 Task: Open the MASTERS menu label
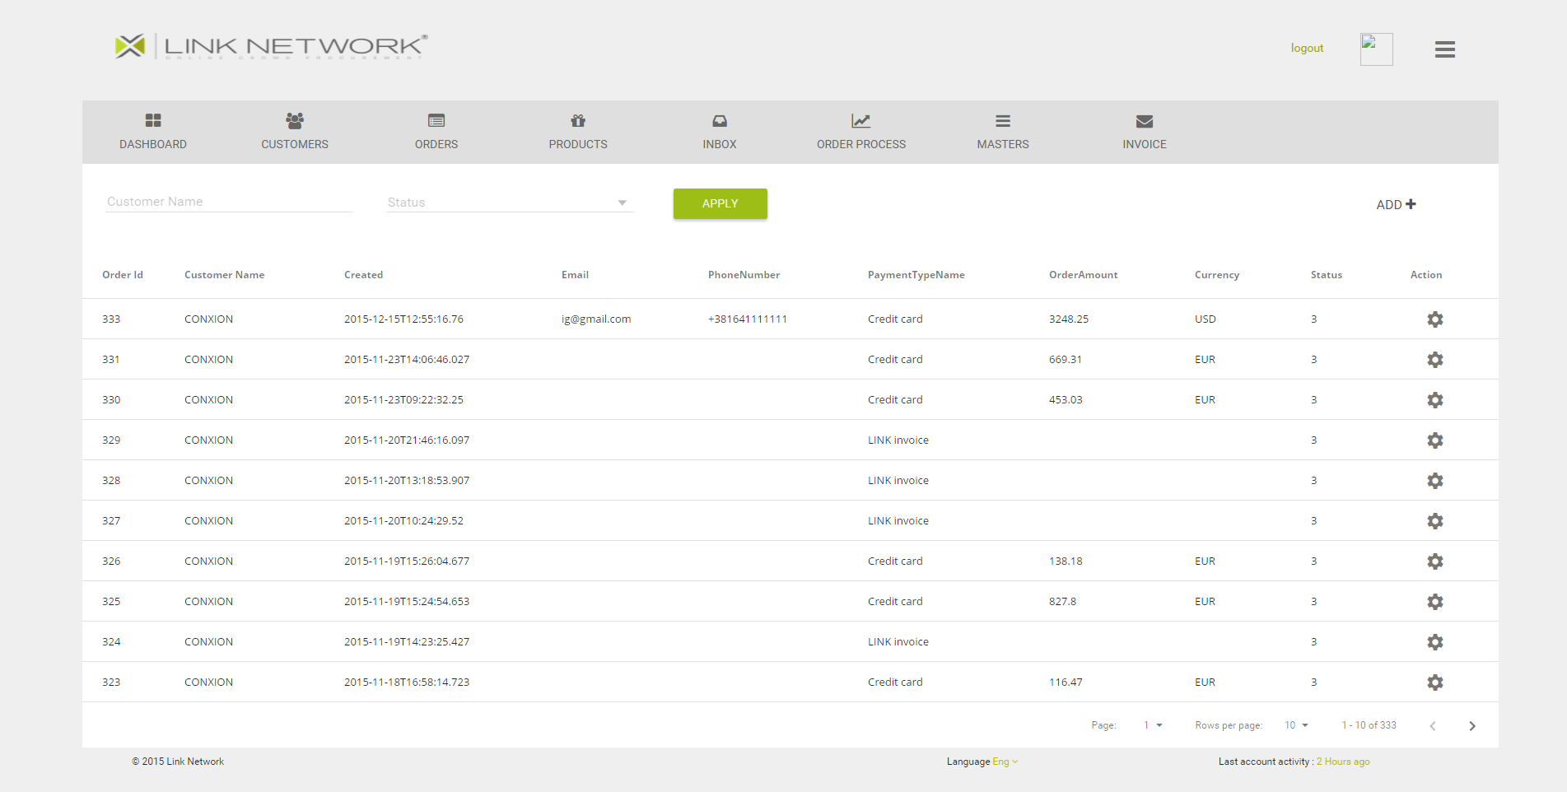[x=1003, y=144]
